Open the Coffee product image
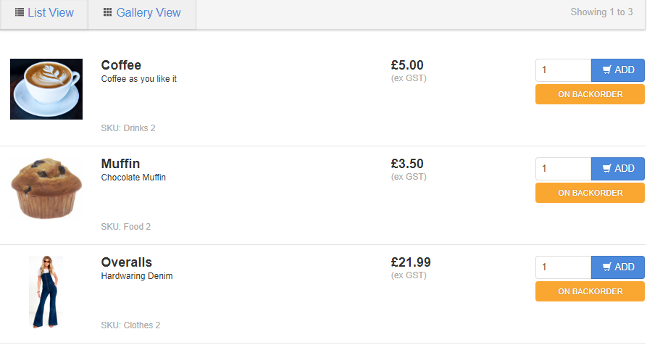647x358 pixels. pyautogui.click(x=46, y=89)
